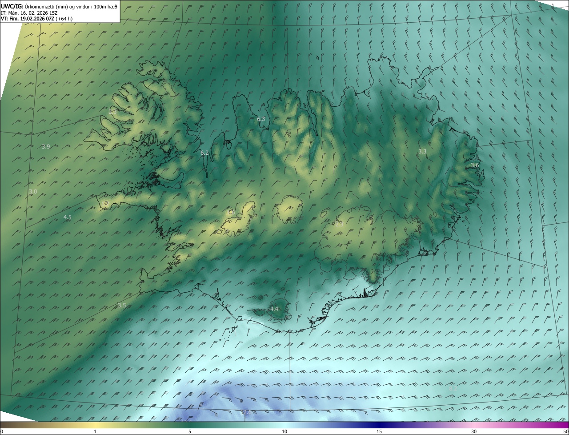Click the 'VT: Fim. 19.02.2026 07Z' line
This screenshot has height=435, width=569.
point(37,19)
